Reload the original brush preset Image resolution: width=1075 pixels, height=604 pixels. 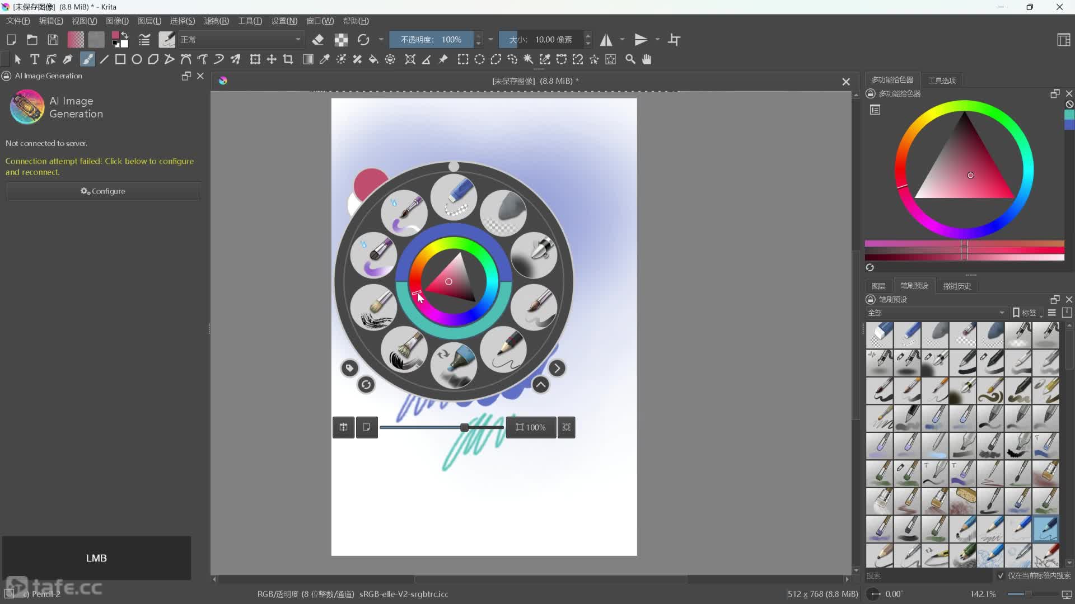coord(363,40)
